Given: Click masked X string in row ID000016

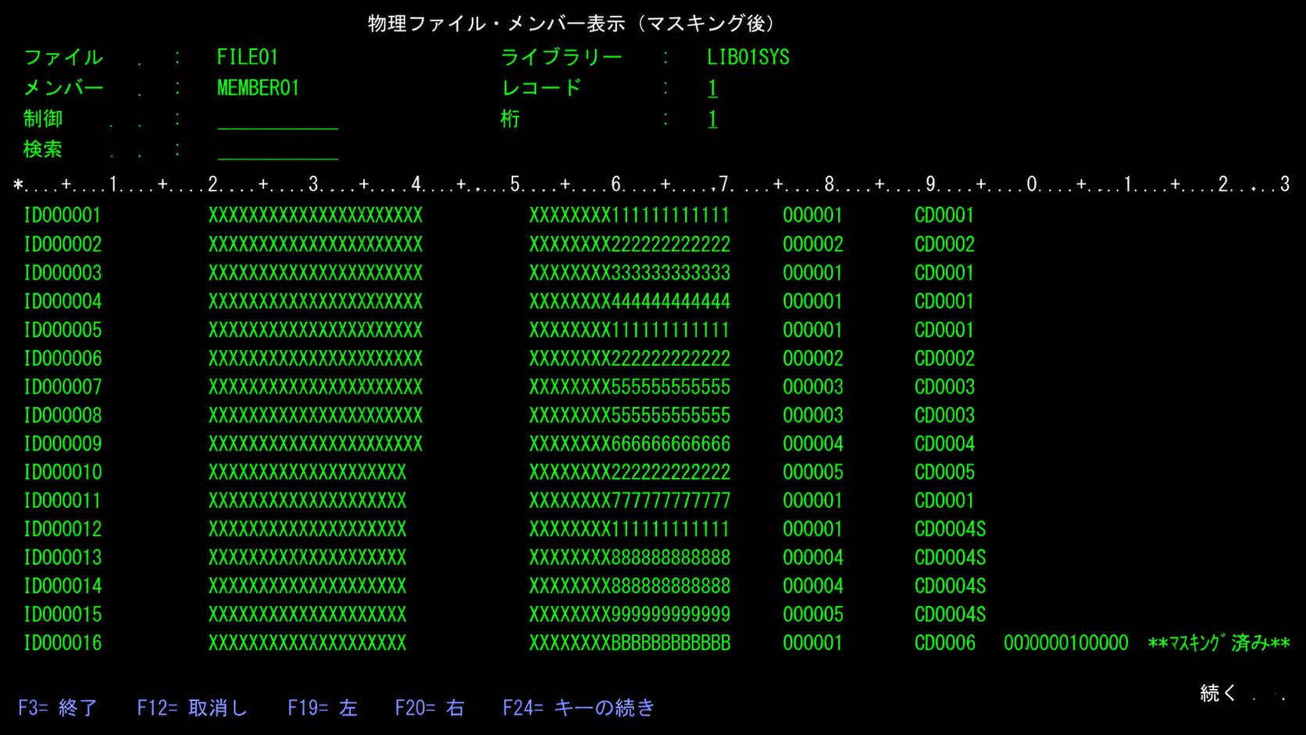Looking at the screenshot, I should coord(307,644).
